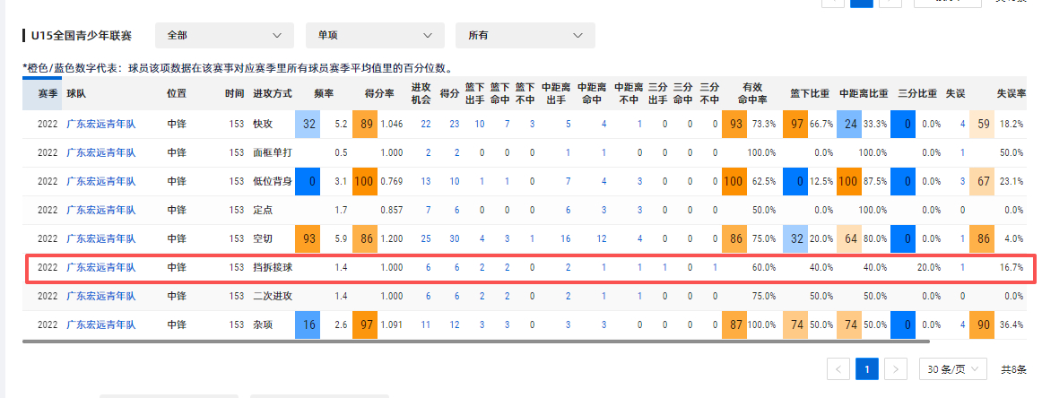The height and width of the screenshot is (398, 1042).
Task: Click the blue 32 frequency percentile in 快攻 row
Action: click(308, 125)
